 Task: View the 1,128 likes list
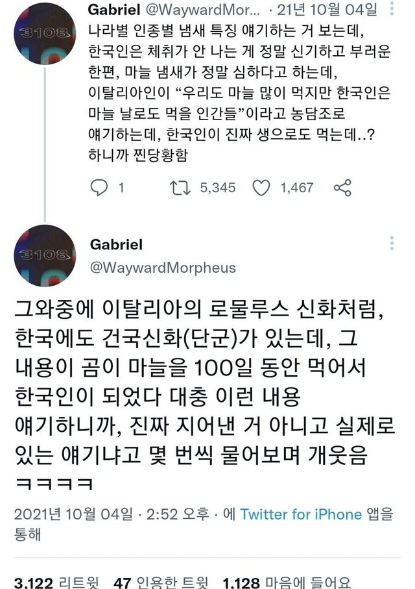pos(287,582)
